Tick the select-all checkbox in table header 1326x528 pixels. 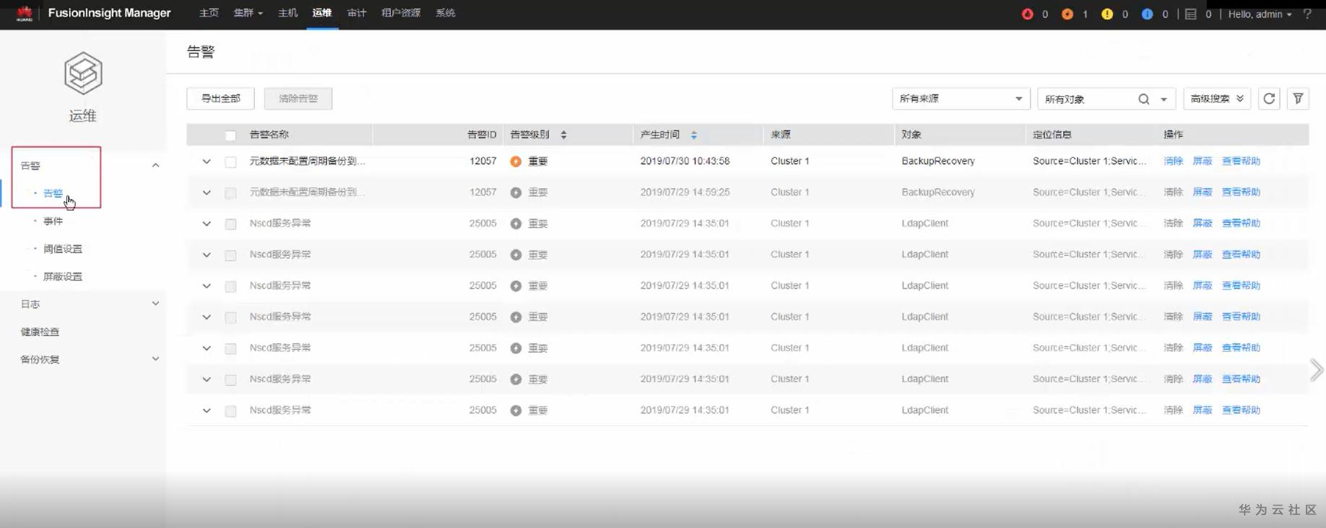230,136
